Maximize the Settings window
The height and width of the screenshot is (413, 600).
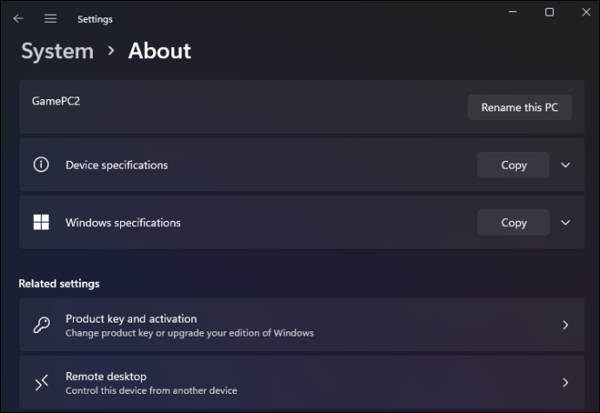click(550, 12)
